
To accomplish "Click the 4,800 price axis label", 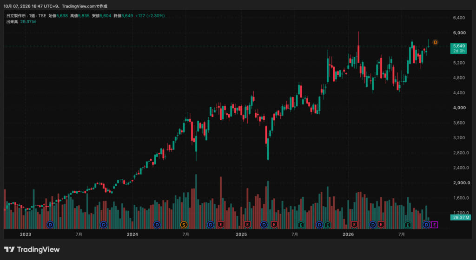I will click(x=459, y=78).
